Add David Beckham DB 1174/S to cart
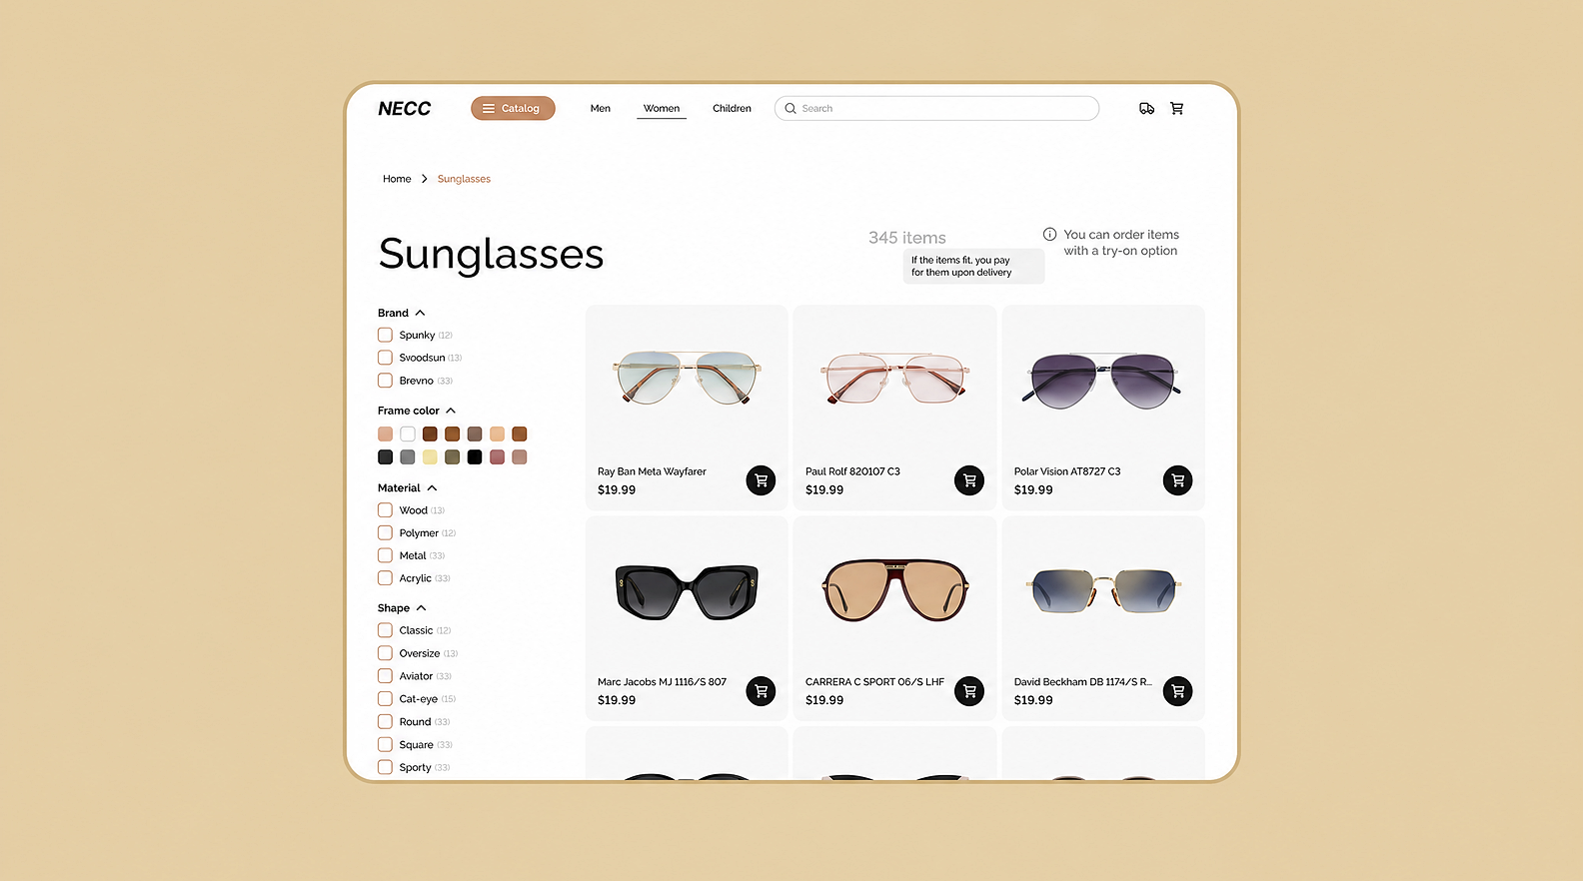1583x881 pixels. pos(1178,691)
